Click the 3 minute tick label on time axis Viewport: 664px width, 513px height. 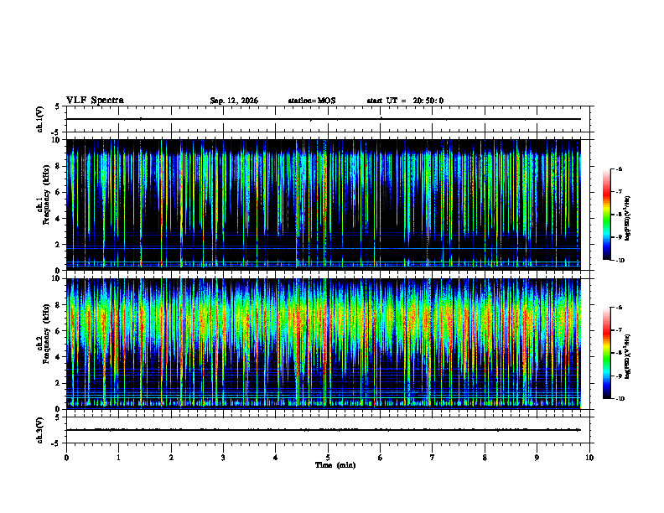pyautogui.click(x=223, y=458)
